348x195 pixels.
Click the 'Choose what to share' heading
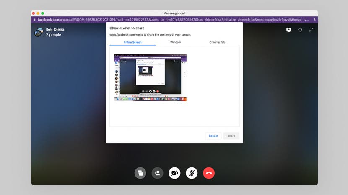click(x=127, y=28)
